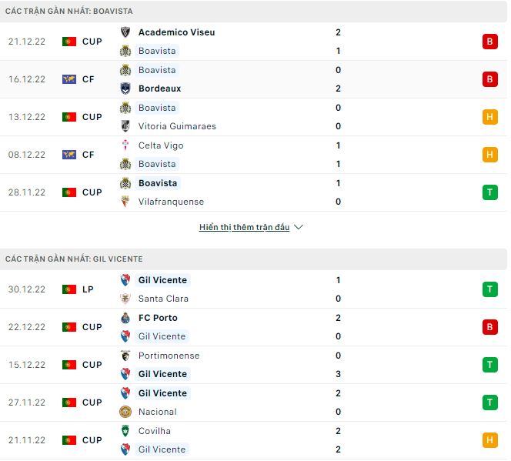The width and height of the screenshot is (511, 461).
Task: Click the green T badge for Vilafranquense match
Action: [489, 192]
